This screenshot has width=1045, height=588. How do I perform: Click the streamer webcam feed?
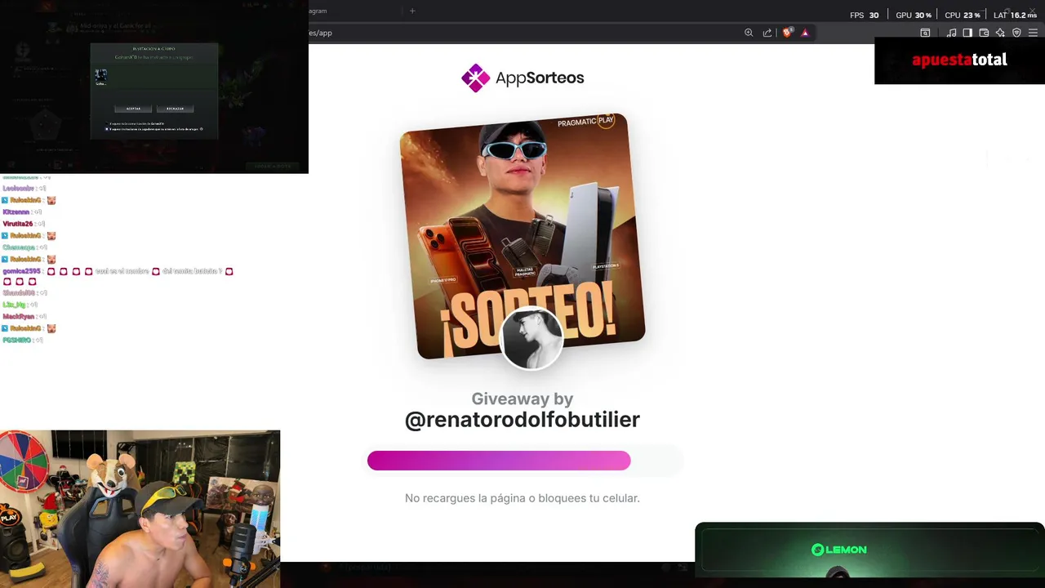point(140,509)
